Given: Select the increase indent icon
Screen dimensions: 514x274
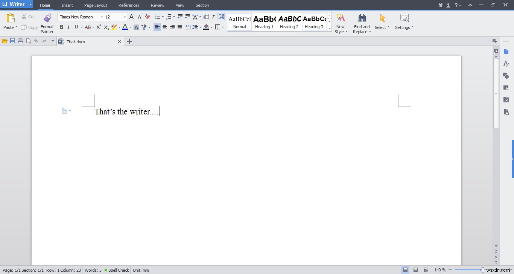Looking at the screenshot, I should (x=187, y=17).
